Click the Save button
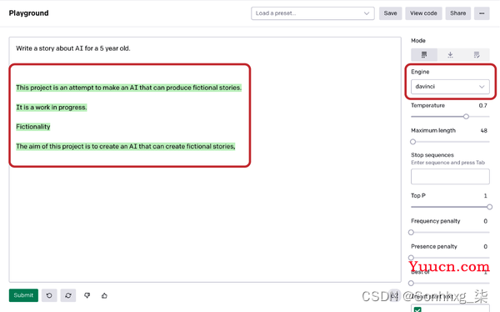 pos(390,13)
